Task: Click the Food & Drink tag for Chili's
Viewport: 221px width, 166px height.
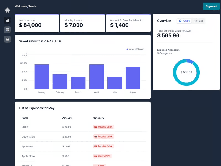Action: point(104,127)
